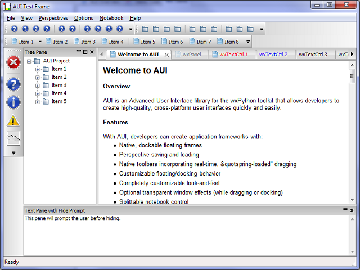
Task: Click the Tree Pane caption title
Action: click(x=36, y=52)
